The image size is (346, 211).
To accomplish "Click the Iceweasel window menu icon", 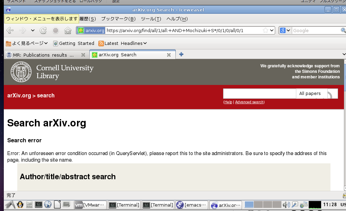I will (8, 9).
